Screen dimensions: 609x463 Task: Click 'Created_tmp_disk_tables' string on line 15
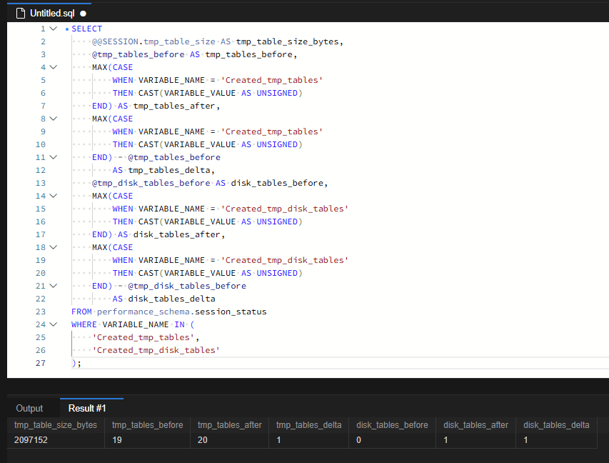[x=285, y=209]
